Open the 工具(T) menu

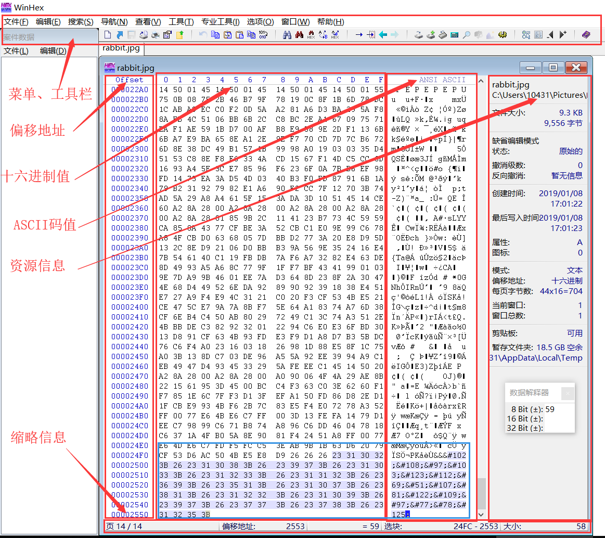(x=181, y=22)
